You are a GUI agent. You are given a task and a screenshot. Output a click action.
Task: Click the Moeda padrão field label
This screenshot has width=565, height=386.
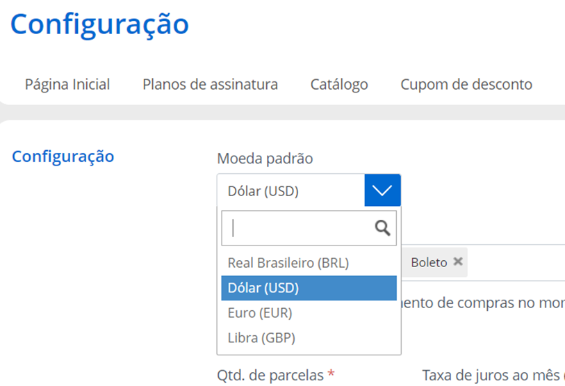tap(265, 159)
